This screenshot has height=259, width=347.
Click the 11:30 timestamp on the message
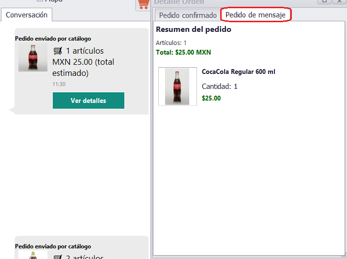coord(59,84)
